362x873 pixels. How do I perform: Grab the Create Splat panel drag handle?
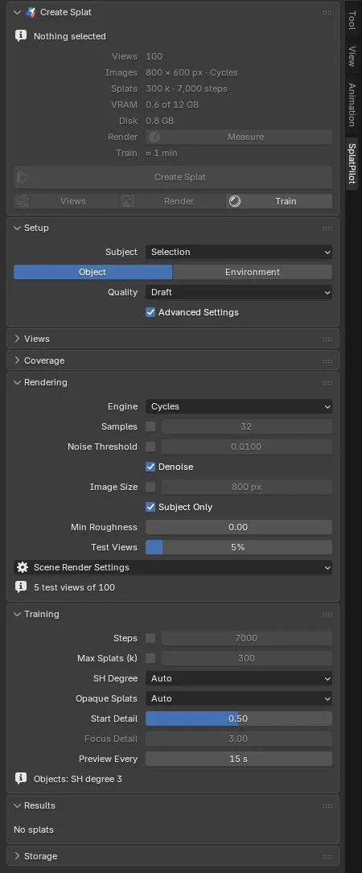(327, 12)
